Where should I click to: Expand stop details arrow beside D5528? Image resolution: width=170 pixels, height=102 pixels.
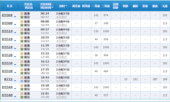(15, 57)
